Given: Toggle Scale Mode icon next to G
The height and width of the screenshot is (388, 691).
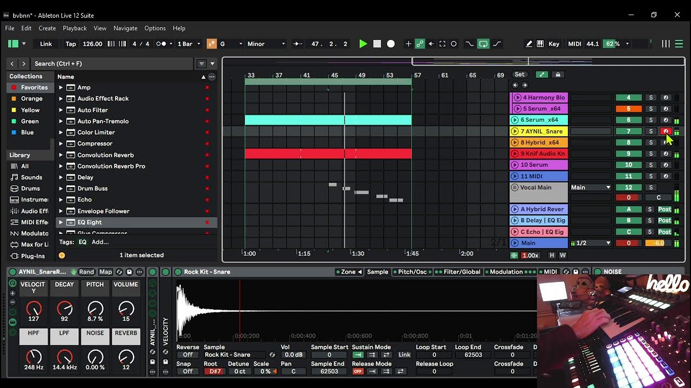Looking at the screenshot, I should tap(212, 44).
